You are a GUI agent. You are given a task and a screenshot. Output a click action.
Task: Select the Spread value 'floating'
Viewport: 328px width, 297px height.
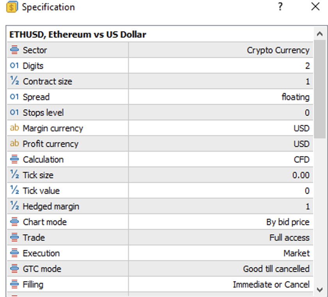coord(296,97)
